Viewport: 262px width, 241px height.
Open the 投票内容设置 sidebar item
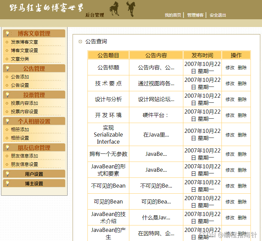click(x=24, y=112)
